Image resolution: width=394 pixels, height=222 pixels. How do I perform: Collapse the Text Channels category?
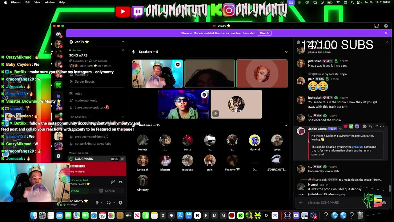(x=79, y=117)
